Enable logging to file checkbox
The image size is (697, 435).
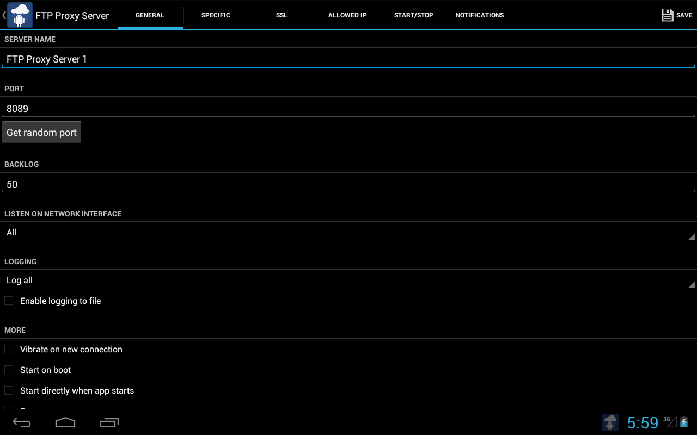tap(9, 301)
